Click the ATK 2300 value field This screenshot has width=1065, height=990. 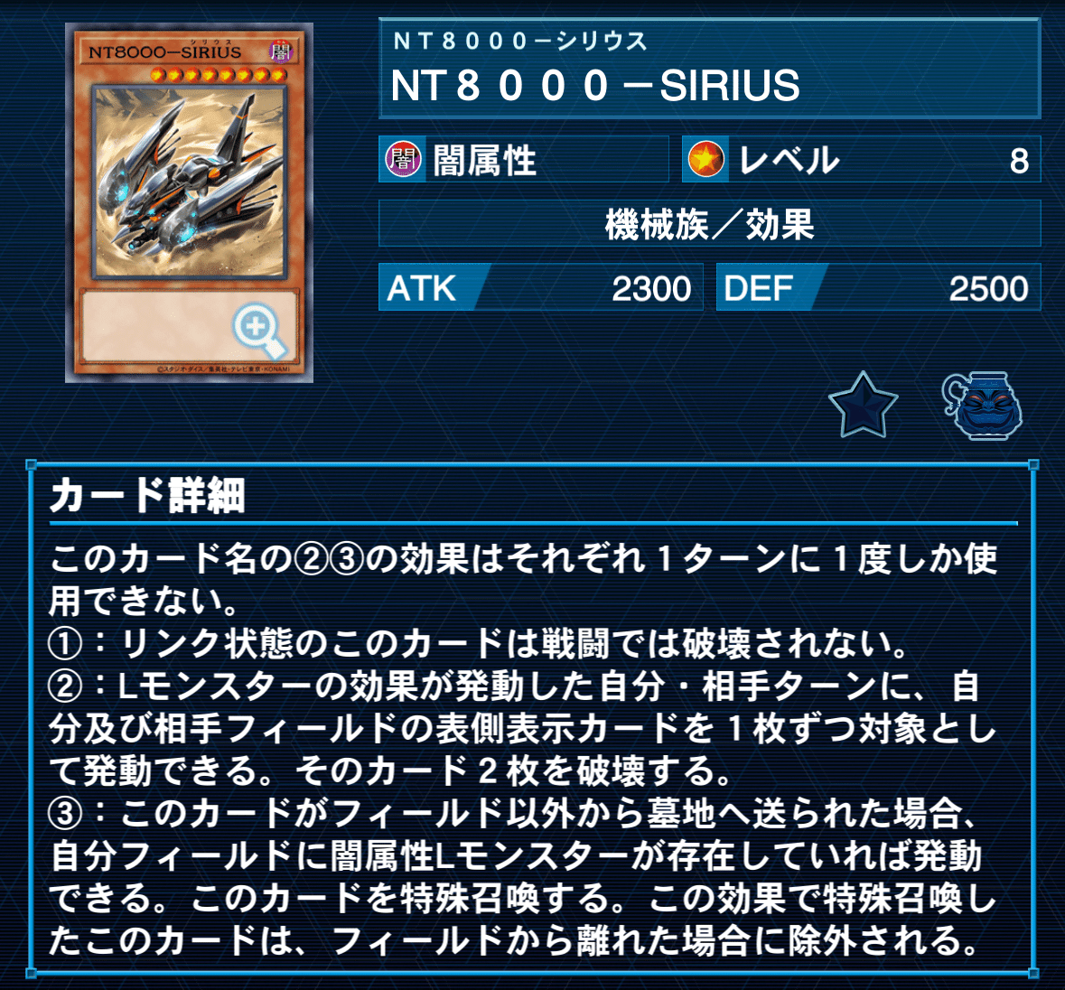point(541,287)
